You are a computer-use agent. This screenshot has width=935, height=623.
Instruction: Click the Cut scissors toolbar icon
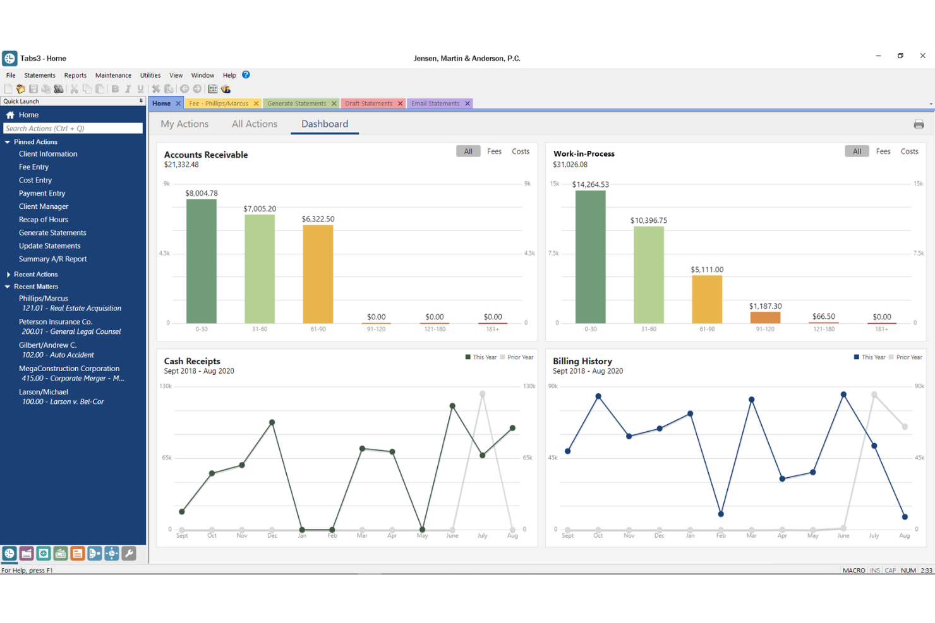pos(74,89)
